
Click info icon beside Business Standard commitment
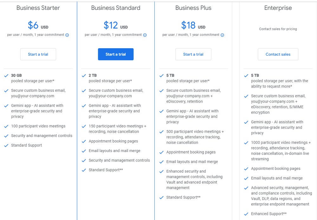145,35
